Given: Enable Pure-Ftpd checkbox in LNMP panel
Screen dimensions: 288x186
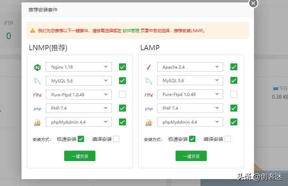Looking at the screenshot, I should pos(122,94).
